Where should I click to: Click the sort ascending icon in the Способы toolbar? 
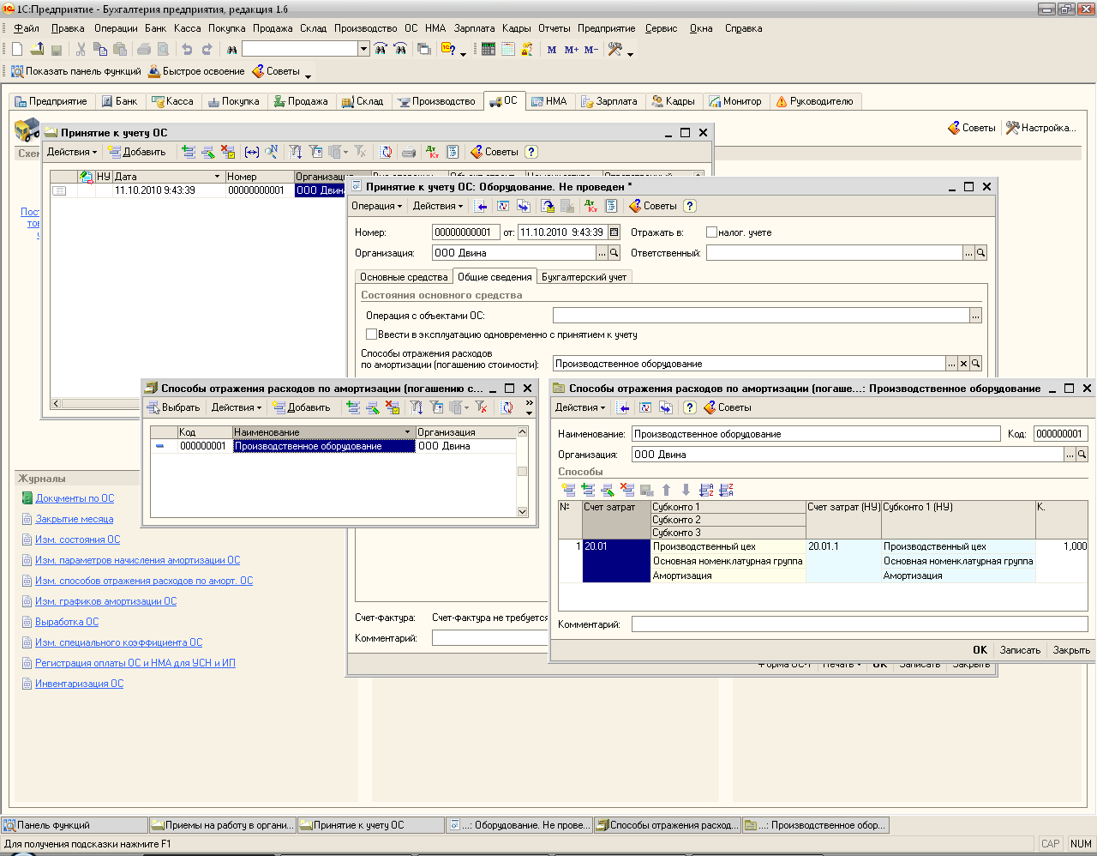coord(706,490)
